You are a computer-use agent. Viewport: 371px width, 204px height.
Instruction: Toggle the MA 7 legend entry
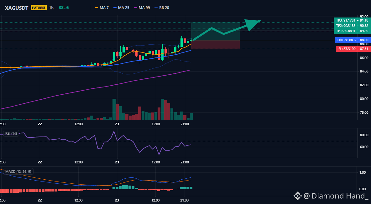102,8
